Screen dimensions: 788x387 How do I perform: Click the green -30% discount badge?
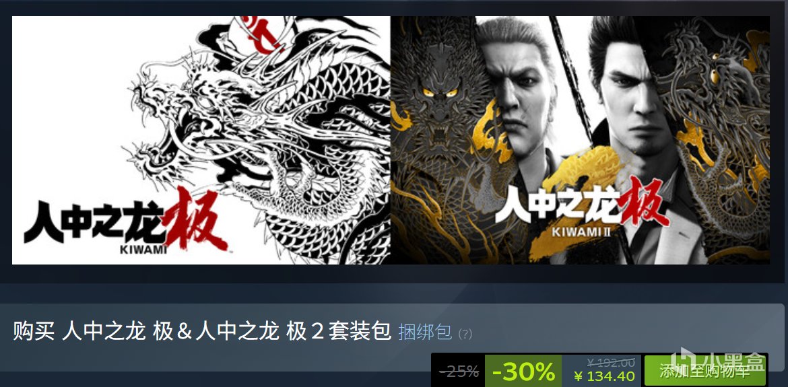(523, 371)
